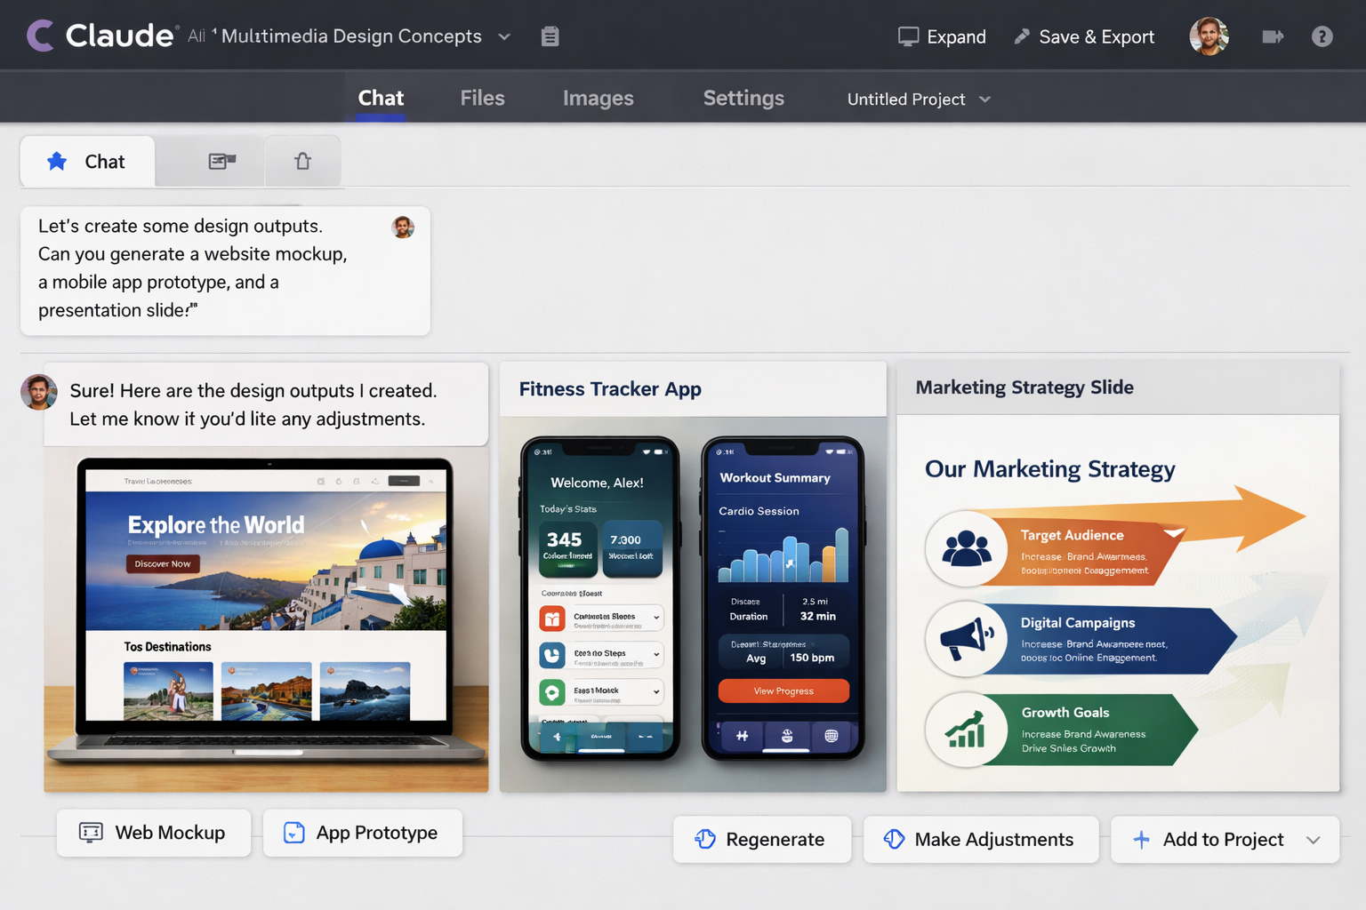Viewport: 1366px width, 910px height.
Task: Click the 150 bpm value
Action: click(812, 658)
